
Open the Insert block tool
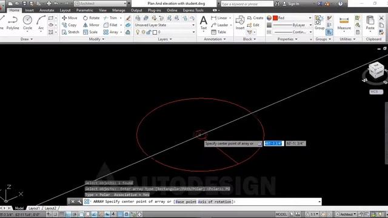tap(240, 23)
